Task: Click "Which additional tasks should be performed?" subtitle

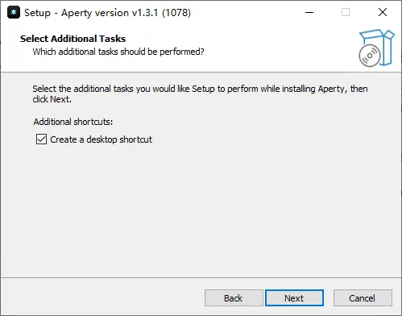Action: (118, 52)
